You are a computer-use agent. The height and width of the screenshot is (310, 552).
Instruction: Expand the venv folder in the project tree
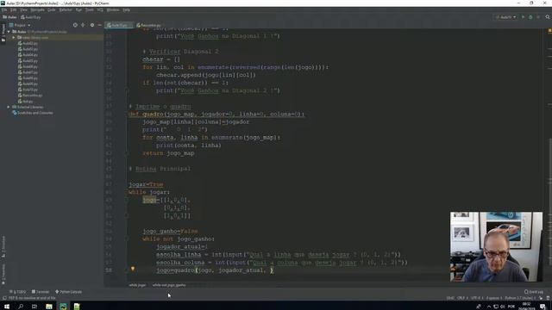point(14,37)
